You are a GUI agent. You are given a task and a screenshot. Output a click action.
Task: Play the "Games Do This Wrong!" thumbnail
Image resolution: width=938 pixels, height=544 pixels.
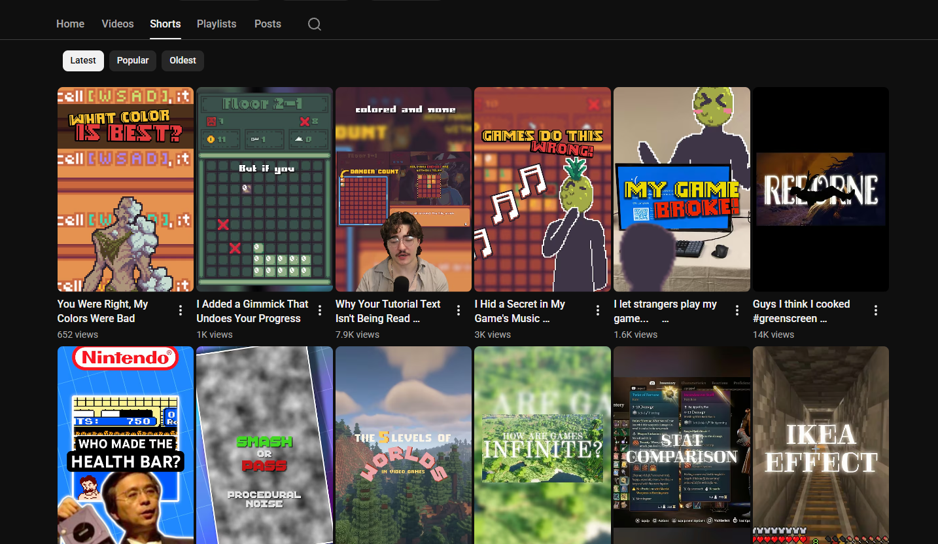tap(543, 189)
